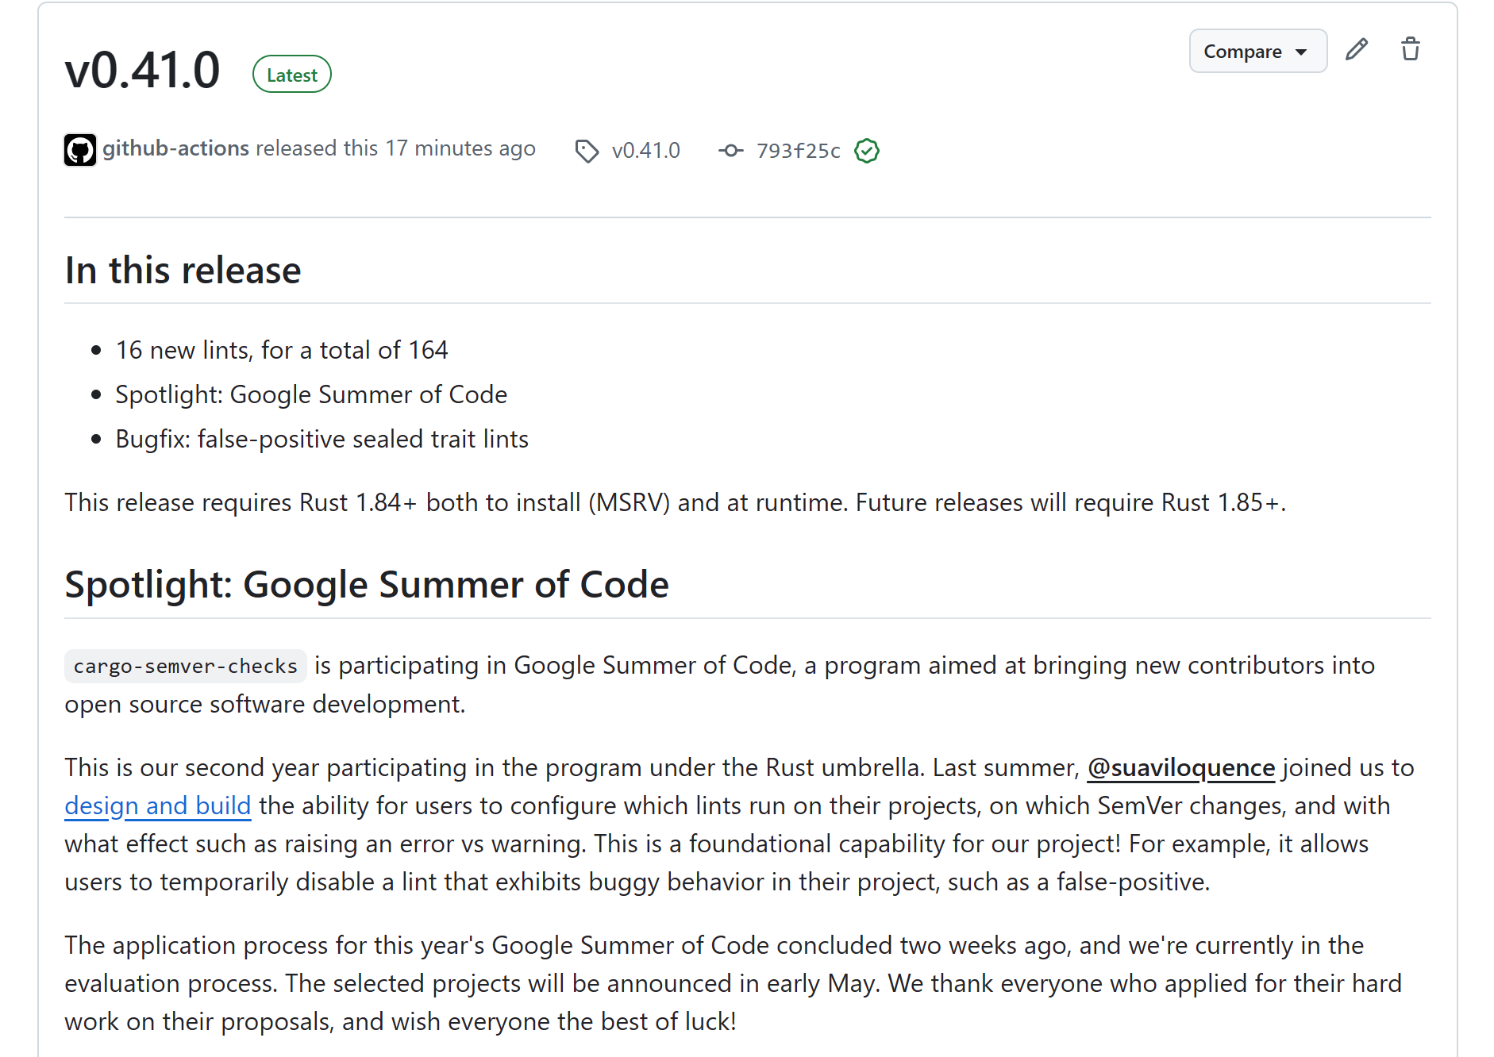Click the cargo-semver-checks code label
The image size is (1494, 1057).
click(186, 666)
